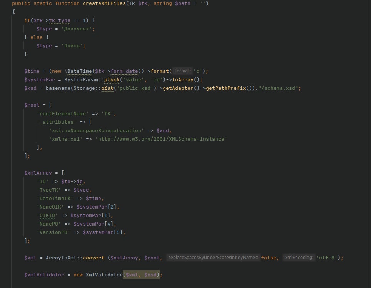Click the tk_type property in the if condition

click(x=59, y=20)
